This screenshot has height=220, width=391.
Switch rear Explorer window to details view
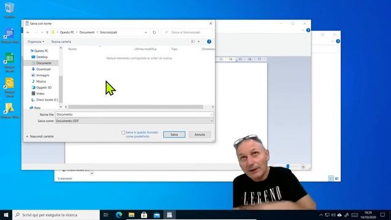[331, 178]
